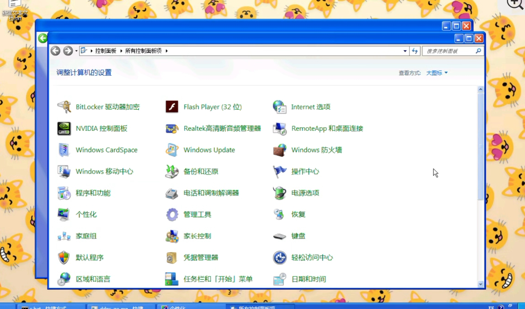Screen dimensions: 525x309
Task: Open 家长控制 icon
Action: click(172, 236)
